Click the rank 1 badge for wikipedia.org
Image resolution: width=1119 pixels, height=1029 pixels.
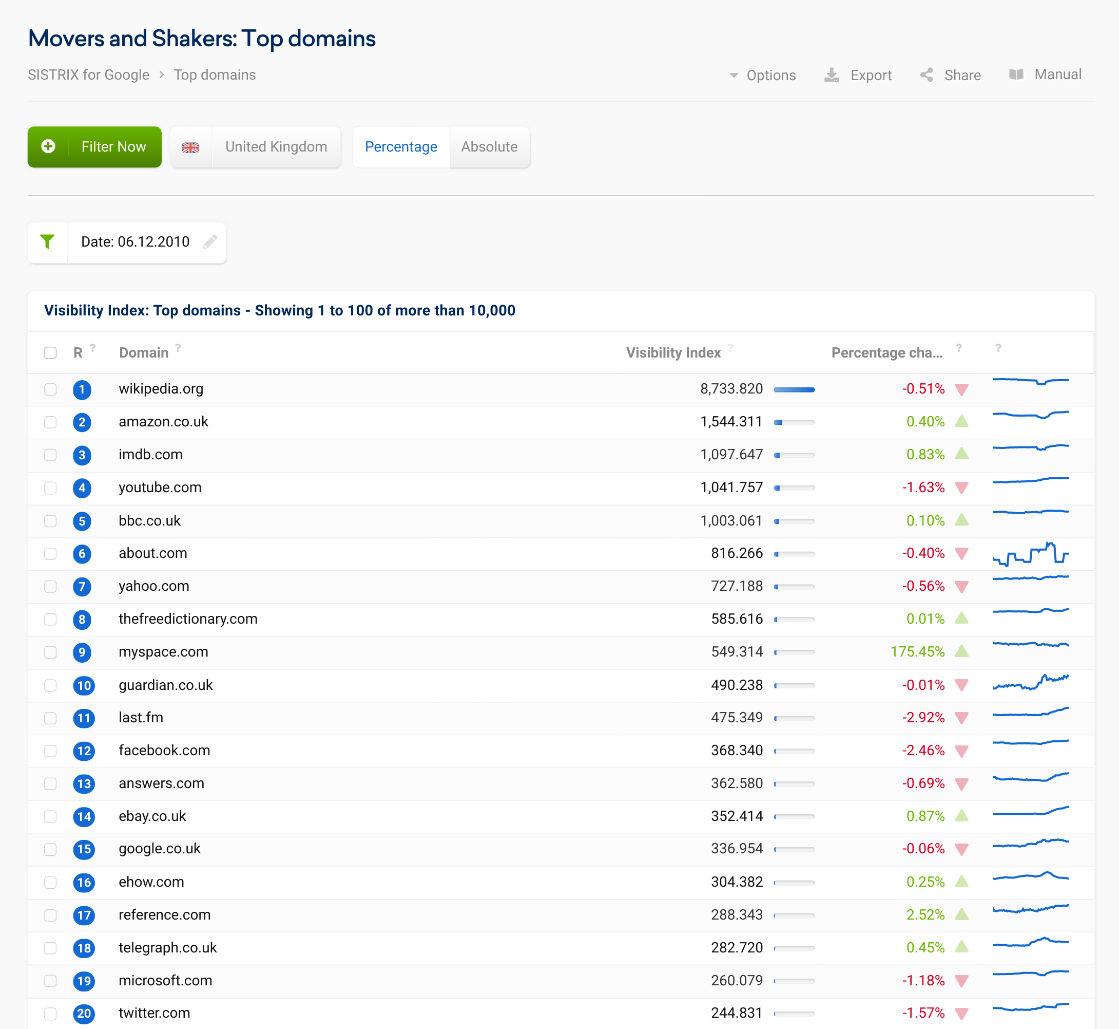82,389
